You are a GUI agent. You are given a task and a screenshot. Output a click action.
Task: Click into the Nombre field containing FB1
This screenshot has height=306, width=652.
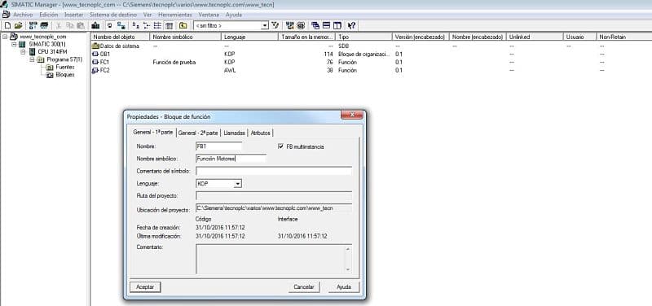[218, 146]
